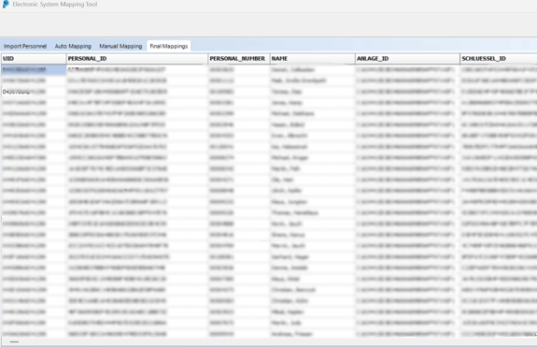Click the Electronic System Mapping Tool app icon
This screenshot has height=347, width=537.
pyautogui.click(x=6, y=4)
